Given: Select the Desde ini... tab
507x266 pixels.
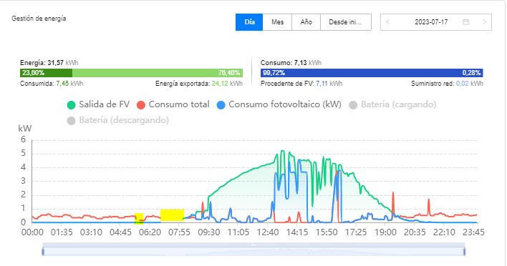Looking at the screenshot, I should (345, 22).
